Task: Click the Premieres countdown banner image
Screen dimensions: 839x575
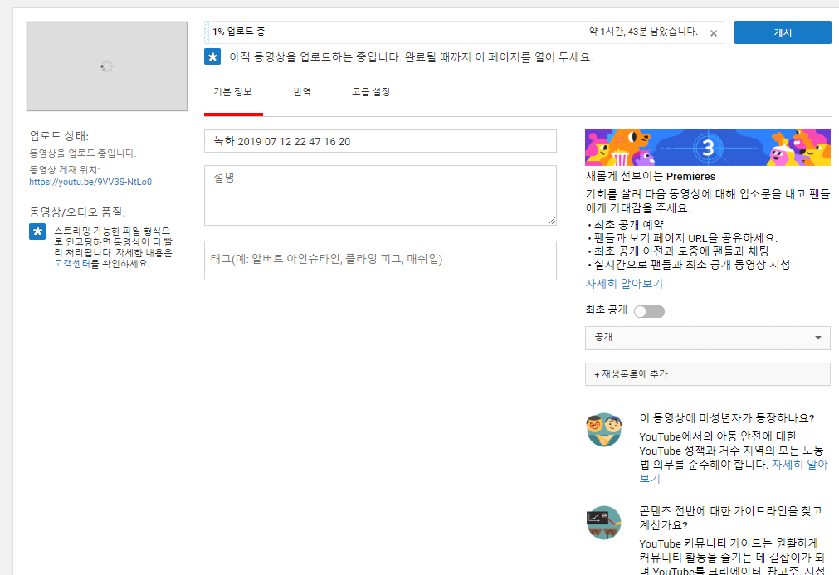Action: tap(707, 148)
